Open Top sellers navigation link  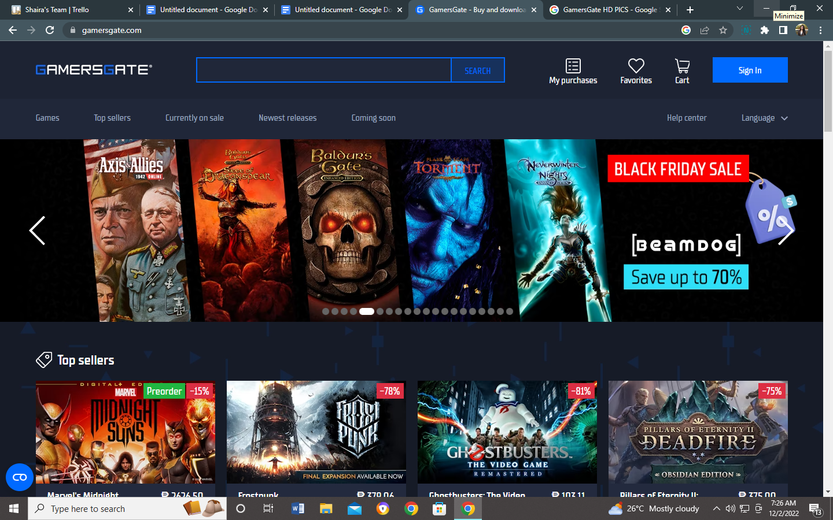pyautogui.click(x=112, y=118)
